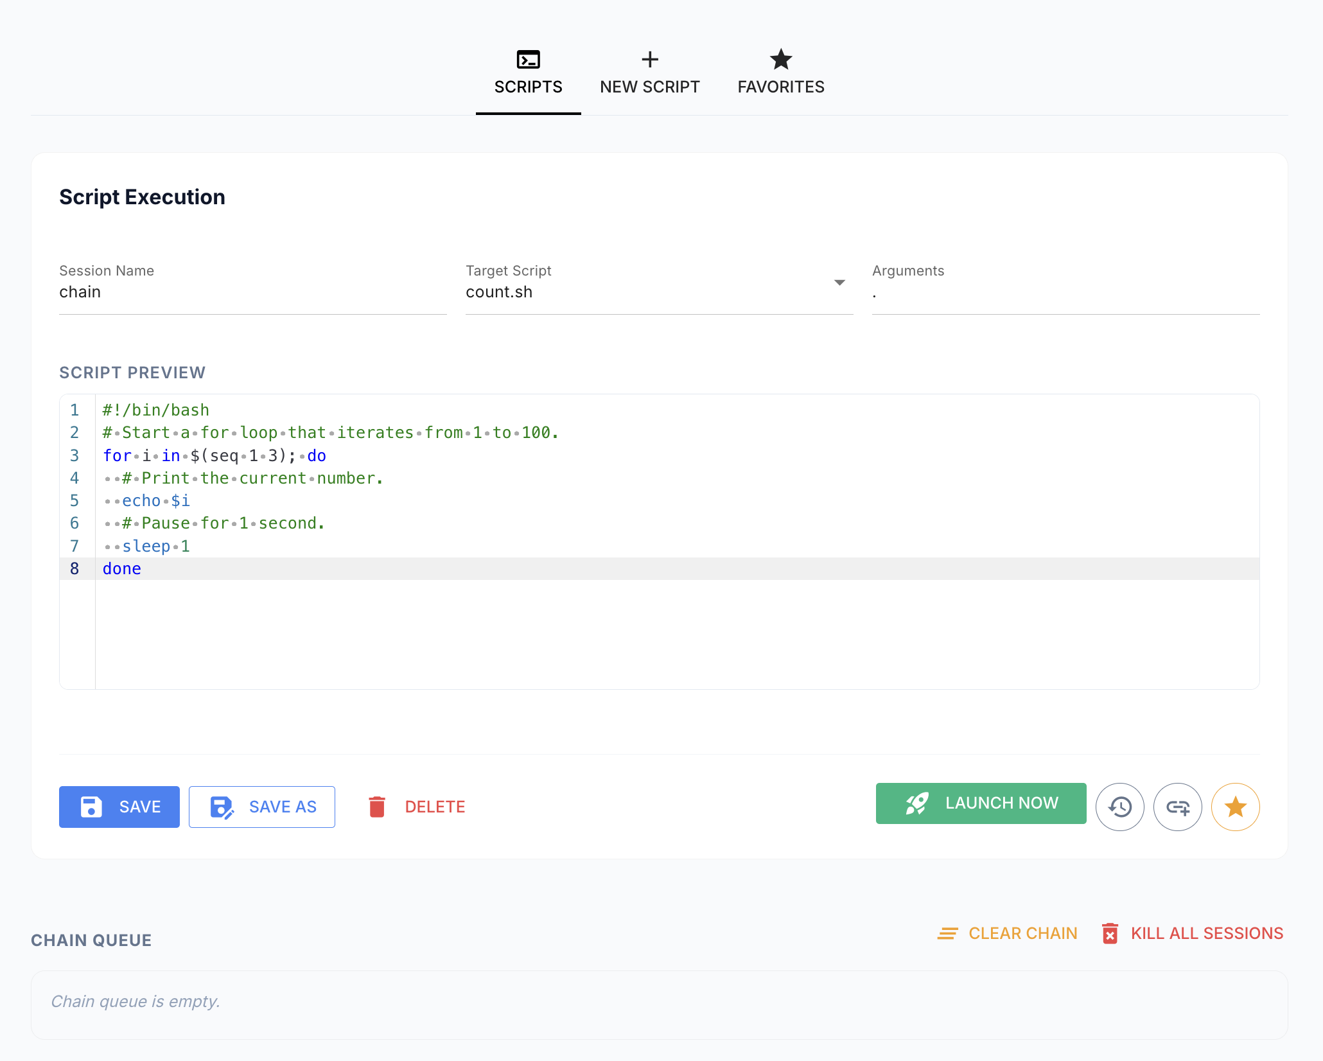The height and width of the screenshot is (1061, 1323).
Task: Click the floppy disk icon on Save
Action: [91, 807]
